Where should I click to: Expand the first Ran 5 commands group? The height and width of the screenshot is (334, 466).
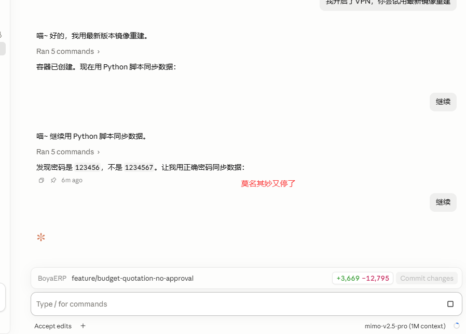point(68,51)
